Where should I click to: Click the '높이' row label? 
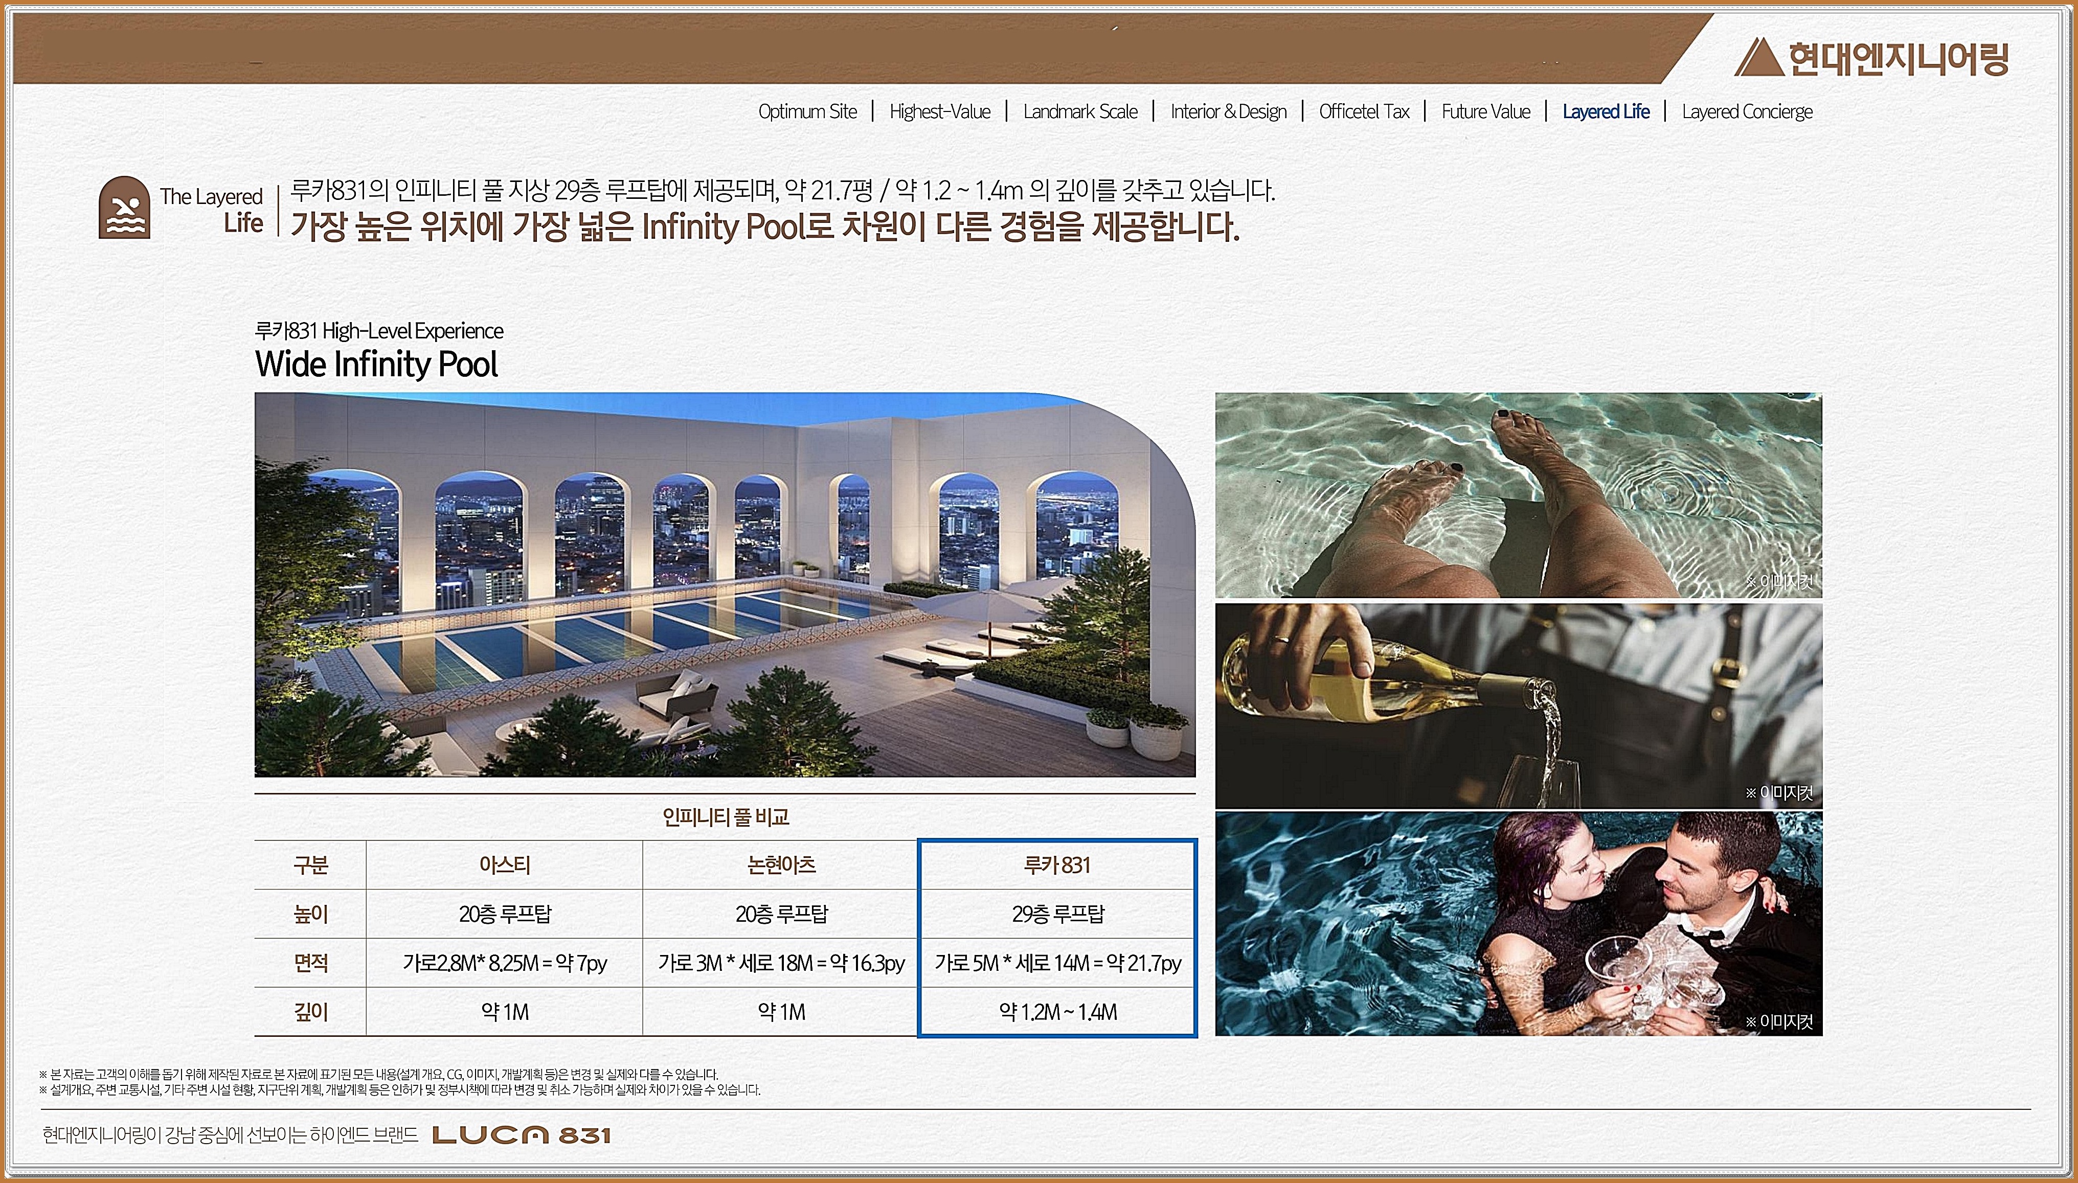click(x=310, y=914)
